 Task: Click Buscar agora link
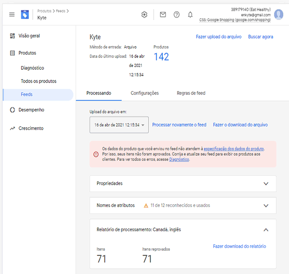pyautogui.click(x=261, y=37)
